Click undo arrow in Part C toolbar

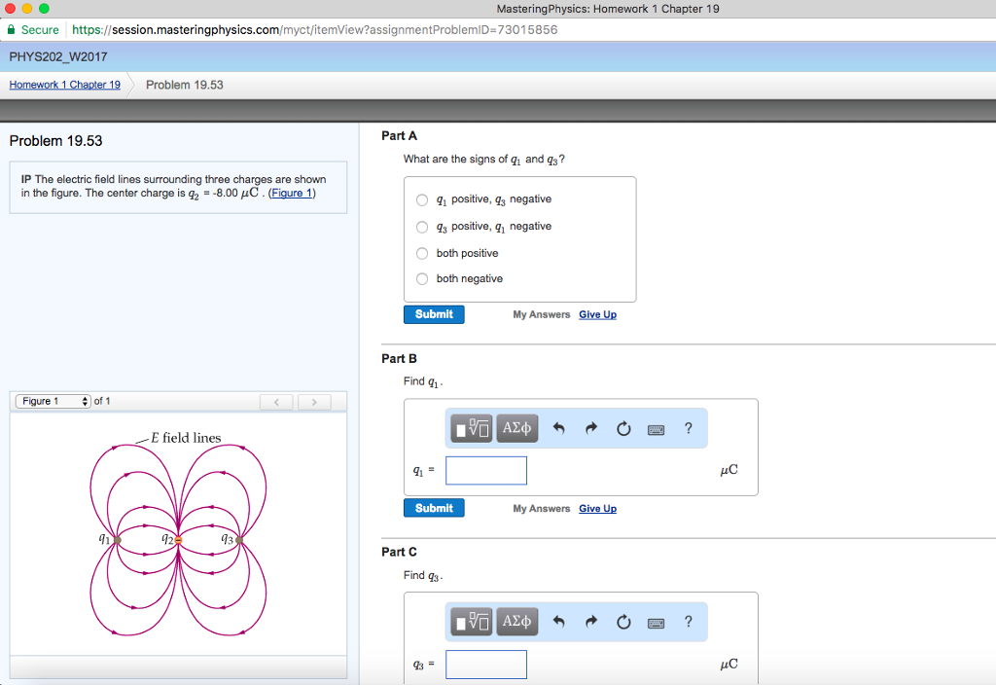pyautogui.click(x=558, y=622)
